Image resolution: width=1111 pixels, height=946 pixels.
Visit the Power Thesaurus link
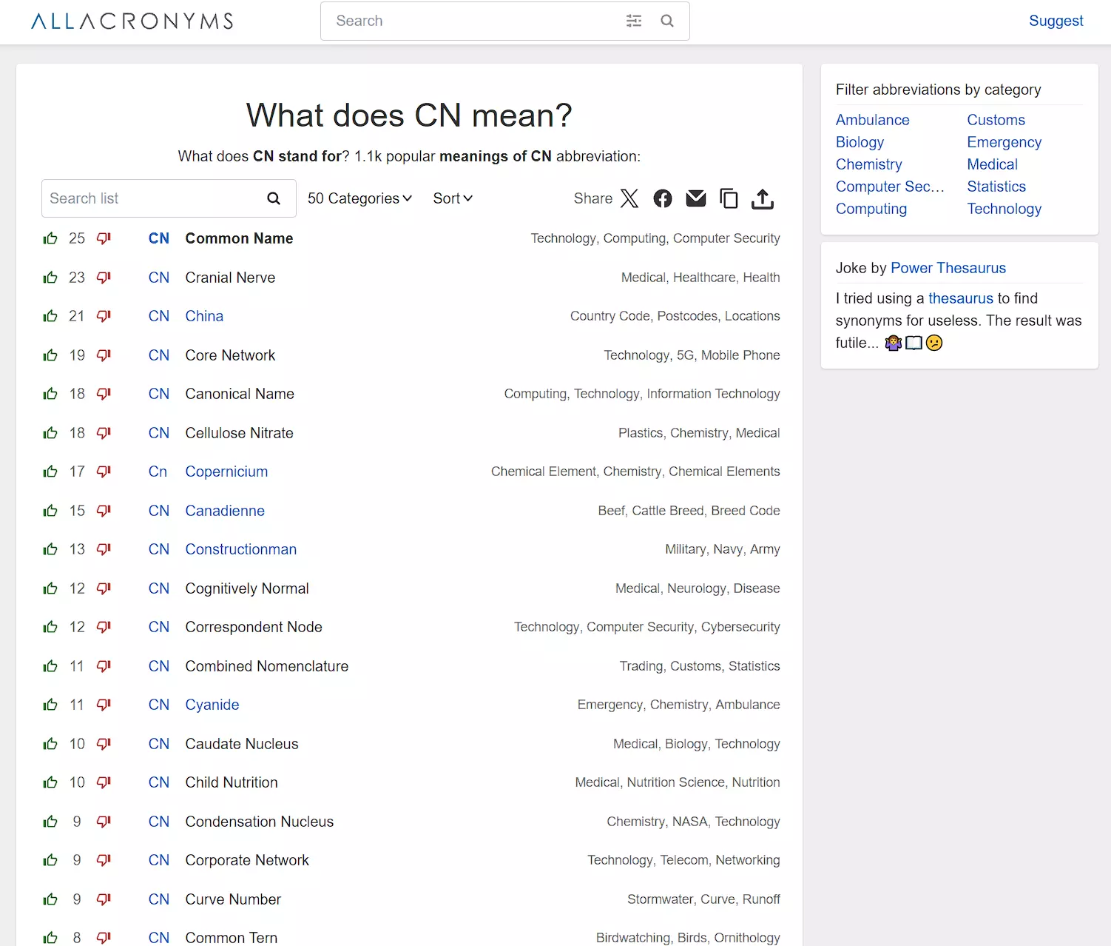click(x=948, y=268)
